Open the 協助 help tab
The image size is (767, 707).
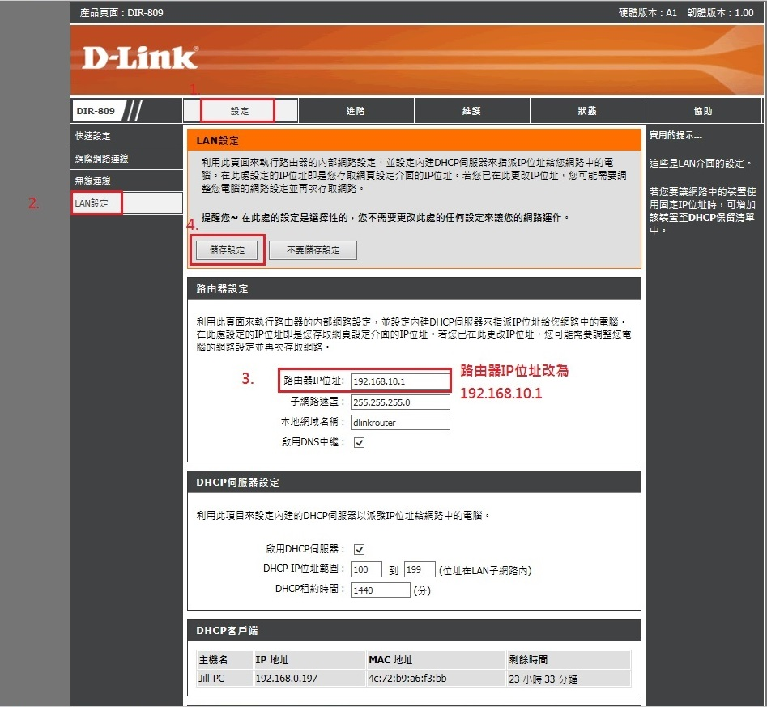coord(703,111)
